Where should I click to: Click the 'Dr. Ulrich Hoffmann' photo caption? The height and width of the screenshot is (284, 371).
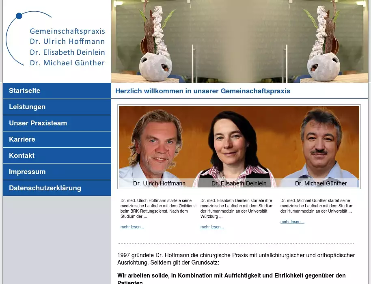coord(159,183)
